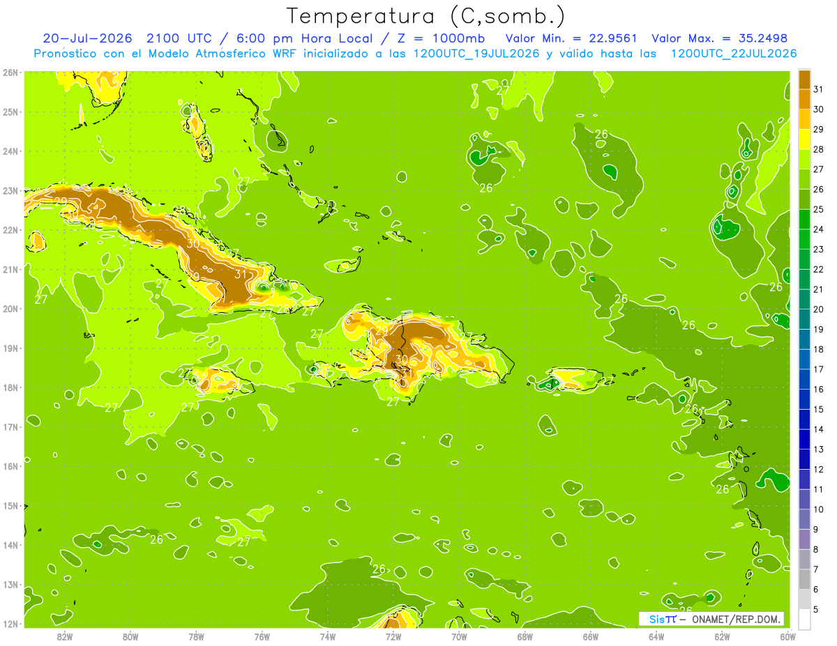Click the purple legend swatch between 9 and 10
The width and height of the screenshot is (837, 646).
point(804,519)
